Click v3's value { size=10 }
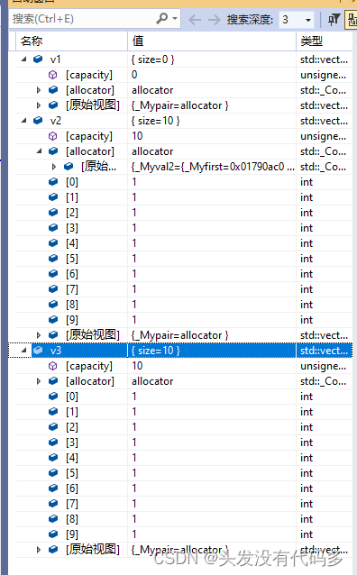This screenshot has width=357, height=575. [156, 351]
